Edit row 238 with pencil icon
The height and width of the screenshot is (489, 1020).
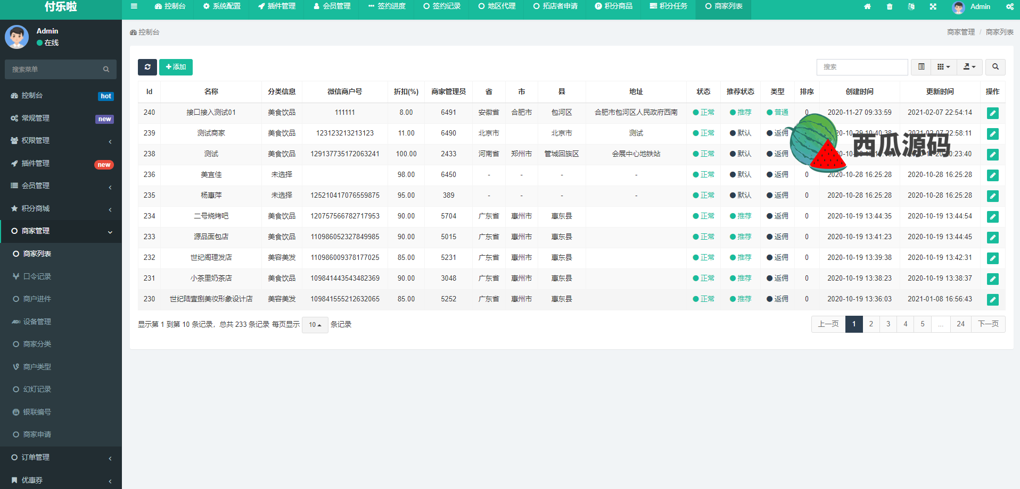(x=993, y=155)
